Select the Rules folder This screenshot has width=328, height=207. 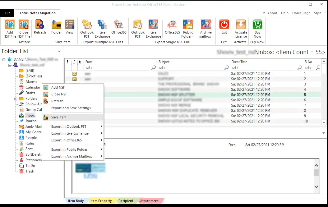tap(30, 143)
